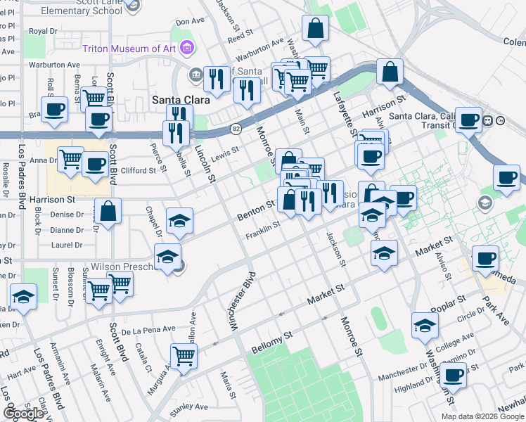Open the coffee pin at far right edge
Screen dimensions: 526x422
[x=506, y=179]
